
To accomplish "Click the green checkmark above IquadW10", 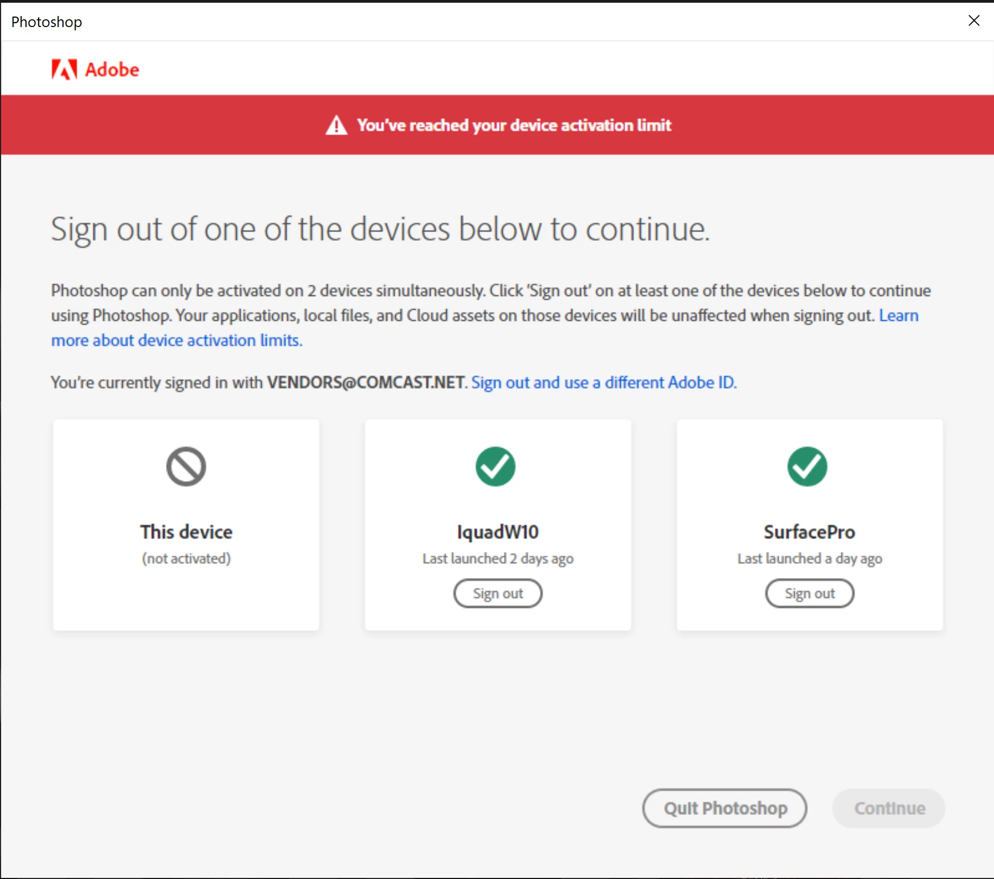I will (x=495, y=467).
